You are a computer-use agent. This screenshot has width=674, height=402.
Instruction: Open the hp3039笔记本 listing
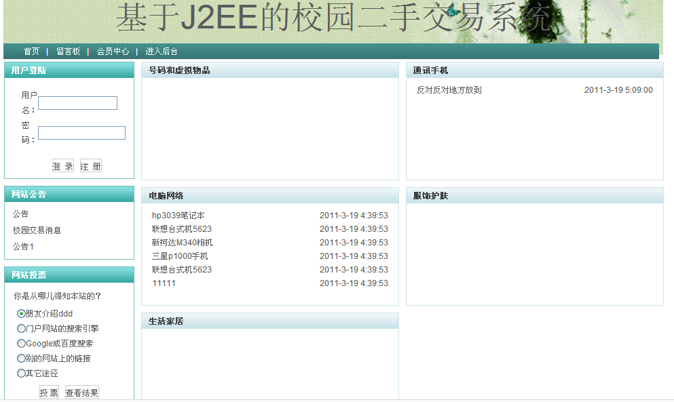coord(179,215)
